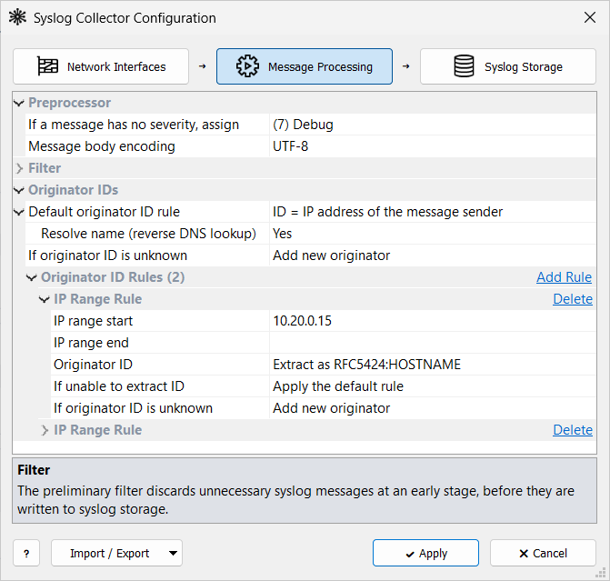
Task: Collapse the Preprocessor section
Action: (19, 103)
